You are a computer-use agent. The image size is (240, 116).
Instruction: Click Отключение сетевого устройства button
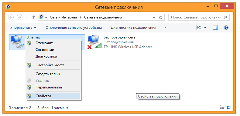point(74,28)
